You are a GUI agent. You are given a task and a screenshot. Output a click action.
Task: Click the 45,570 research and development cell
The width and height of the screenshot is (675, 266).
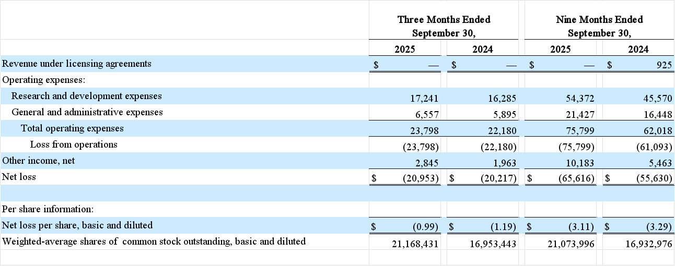tap(654, 98)
